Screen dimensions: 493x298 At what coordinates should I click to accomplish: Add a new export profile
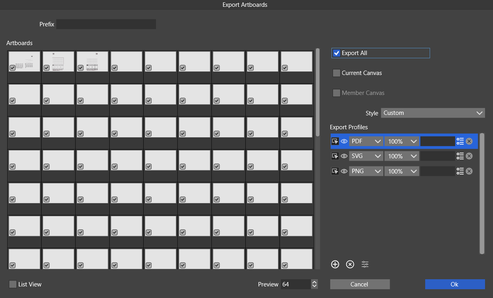coord(335,264)
